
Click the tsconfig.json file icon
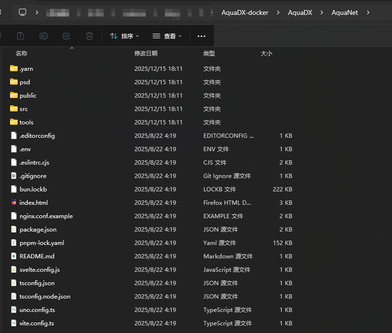pos(14,283)
